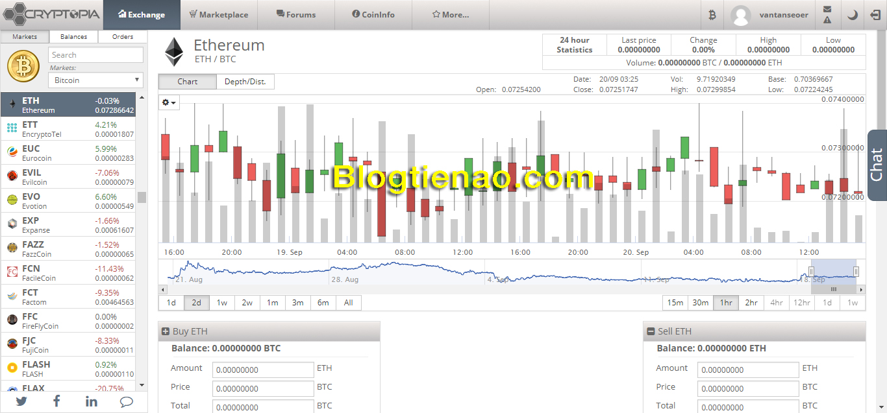Open the Marketplace menu
The height and width of the screenshot is (413, 887).
tap(219, 14)
